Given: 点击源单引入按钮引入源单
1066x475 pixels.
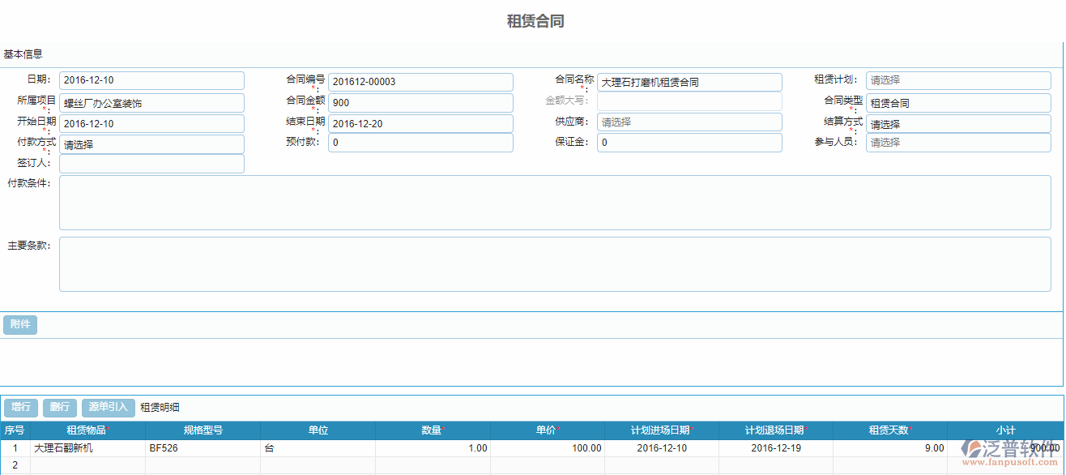Looking at the screenshot, I should coord(109,407).
